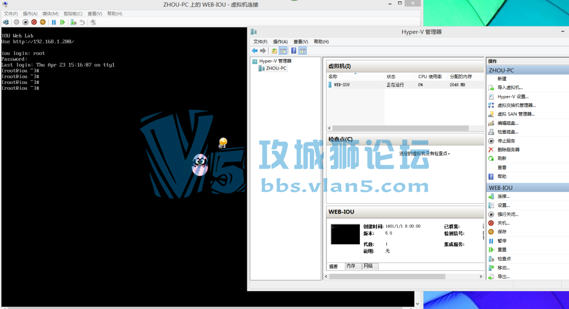Collapse WEB-IOU section header in actions pane
Viewport: 569px width, 309px height.
527,188
